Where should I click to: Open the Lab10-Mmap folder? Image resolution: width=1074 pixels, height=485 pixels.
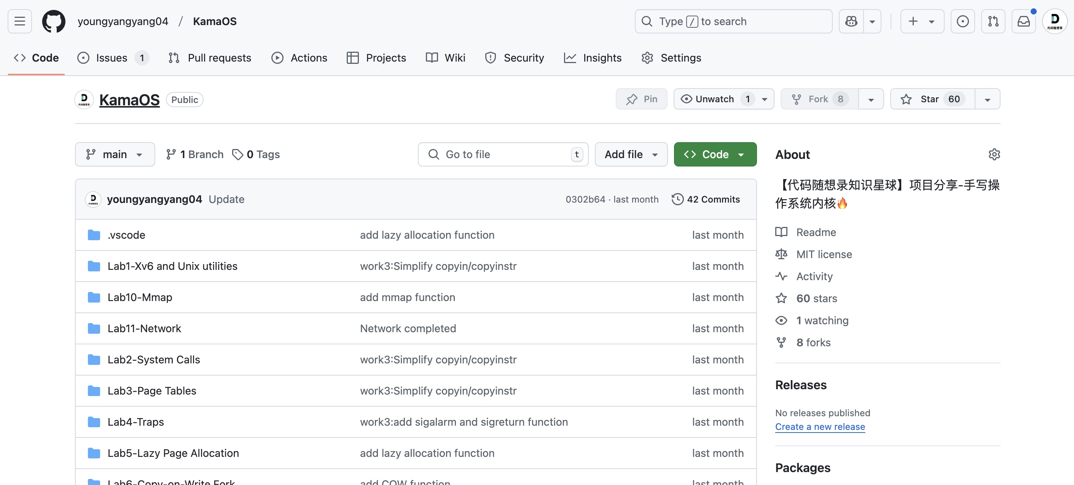[140, 297]
